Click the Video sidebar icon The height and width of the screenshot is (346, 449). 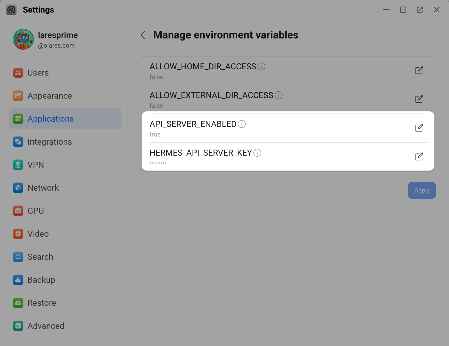(18, 234)
